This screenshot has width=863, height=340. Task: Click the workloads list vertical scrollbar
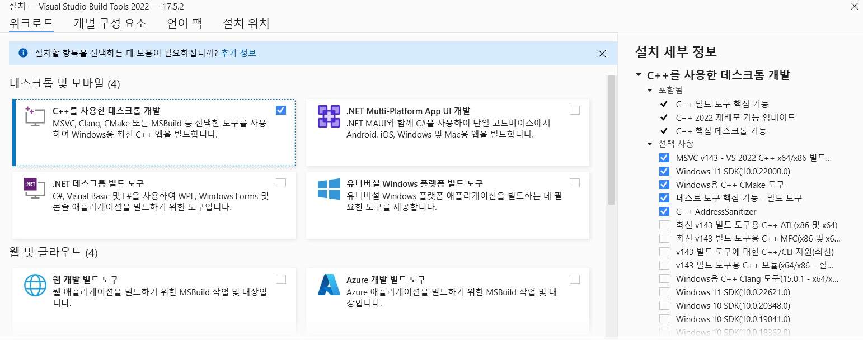611,141
